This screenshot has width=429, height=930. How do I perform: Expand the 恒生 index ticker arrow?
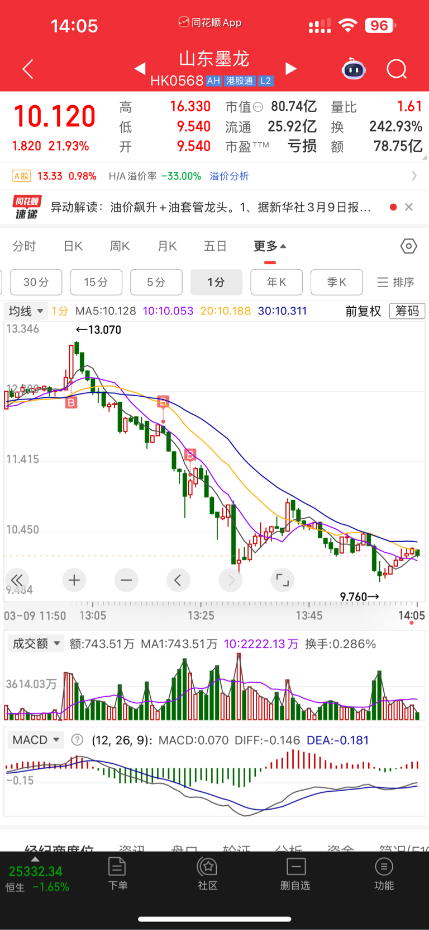click(35, 859)
